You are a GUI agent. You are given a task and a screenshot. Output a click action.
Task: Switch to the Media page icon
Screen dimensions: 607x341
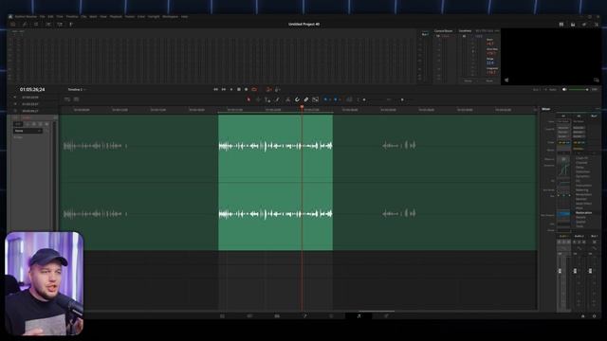222,315
